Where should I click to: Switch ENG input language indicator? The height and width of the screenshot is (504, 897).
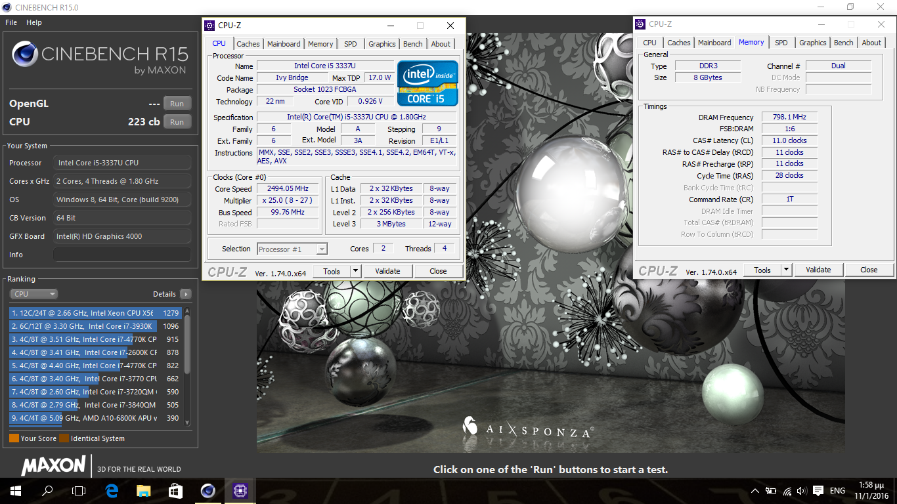(x=837, y=491)
